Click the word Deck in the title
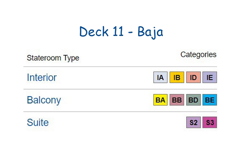 94,32
